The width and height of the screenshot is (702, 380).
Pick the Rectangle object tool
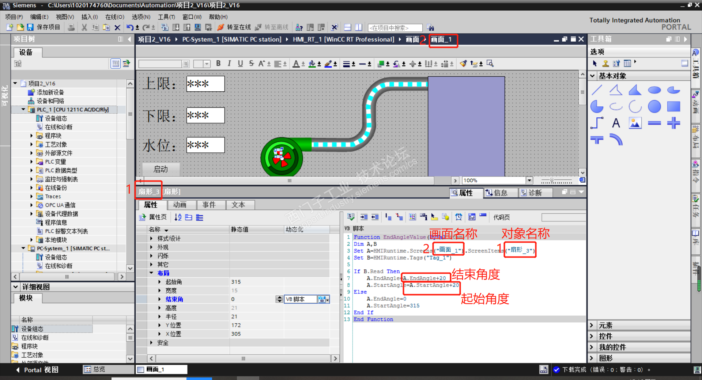click(673, 107)
